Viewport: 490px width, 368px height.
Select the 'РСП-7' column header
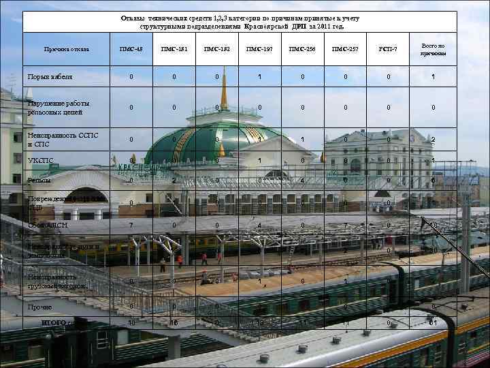tap(388, 49)
